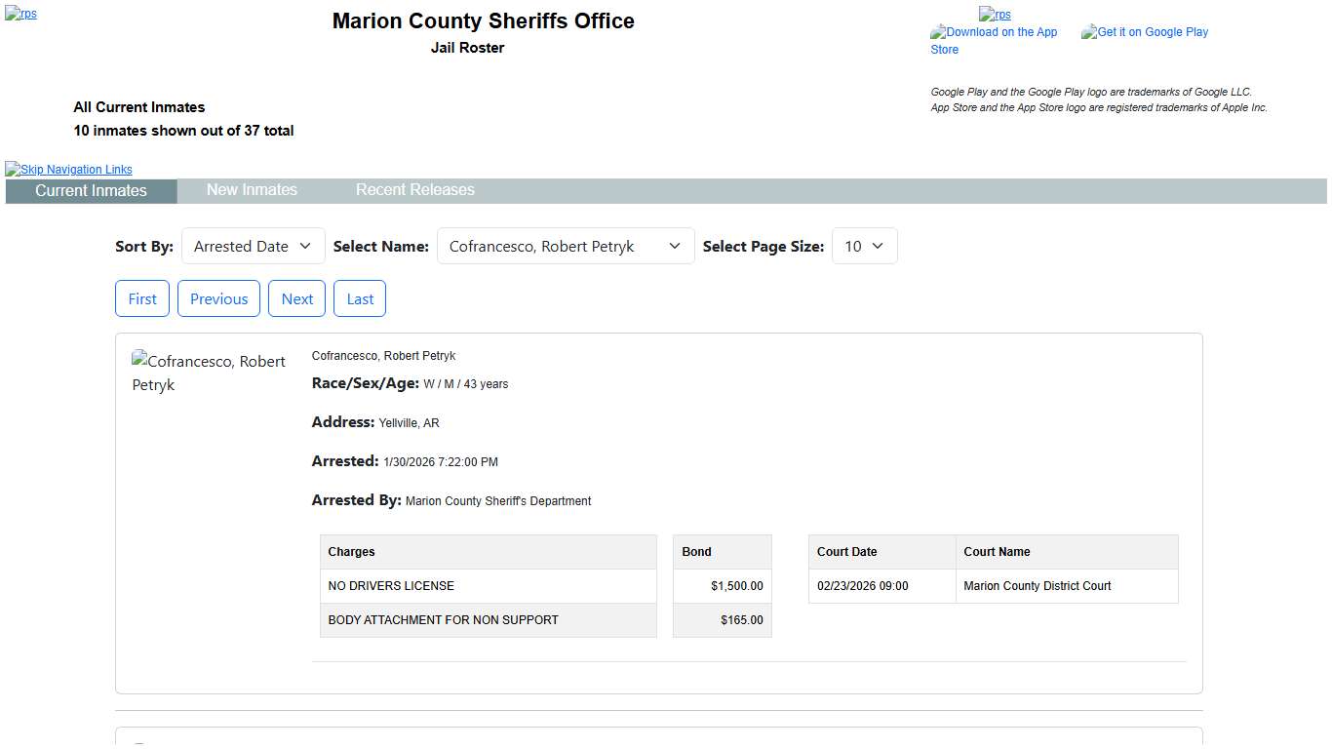This screenshot has height=749, width=1332.
Task: Switch to the New Inmates tab
Action: (x=252, y=190)
